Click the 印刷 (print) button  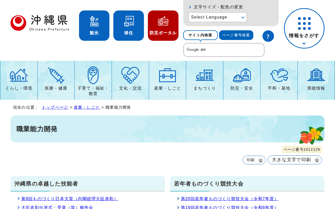click(x=254, y=160)
